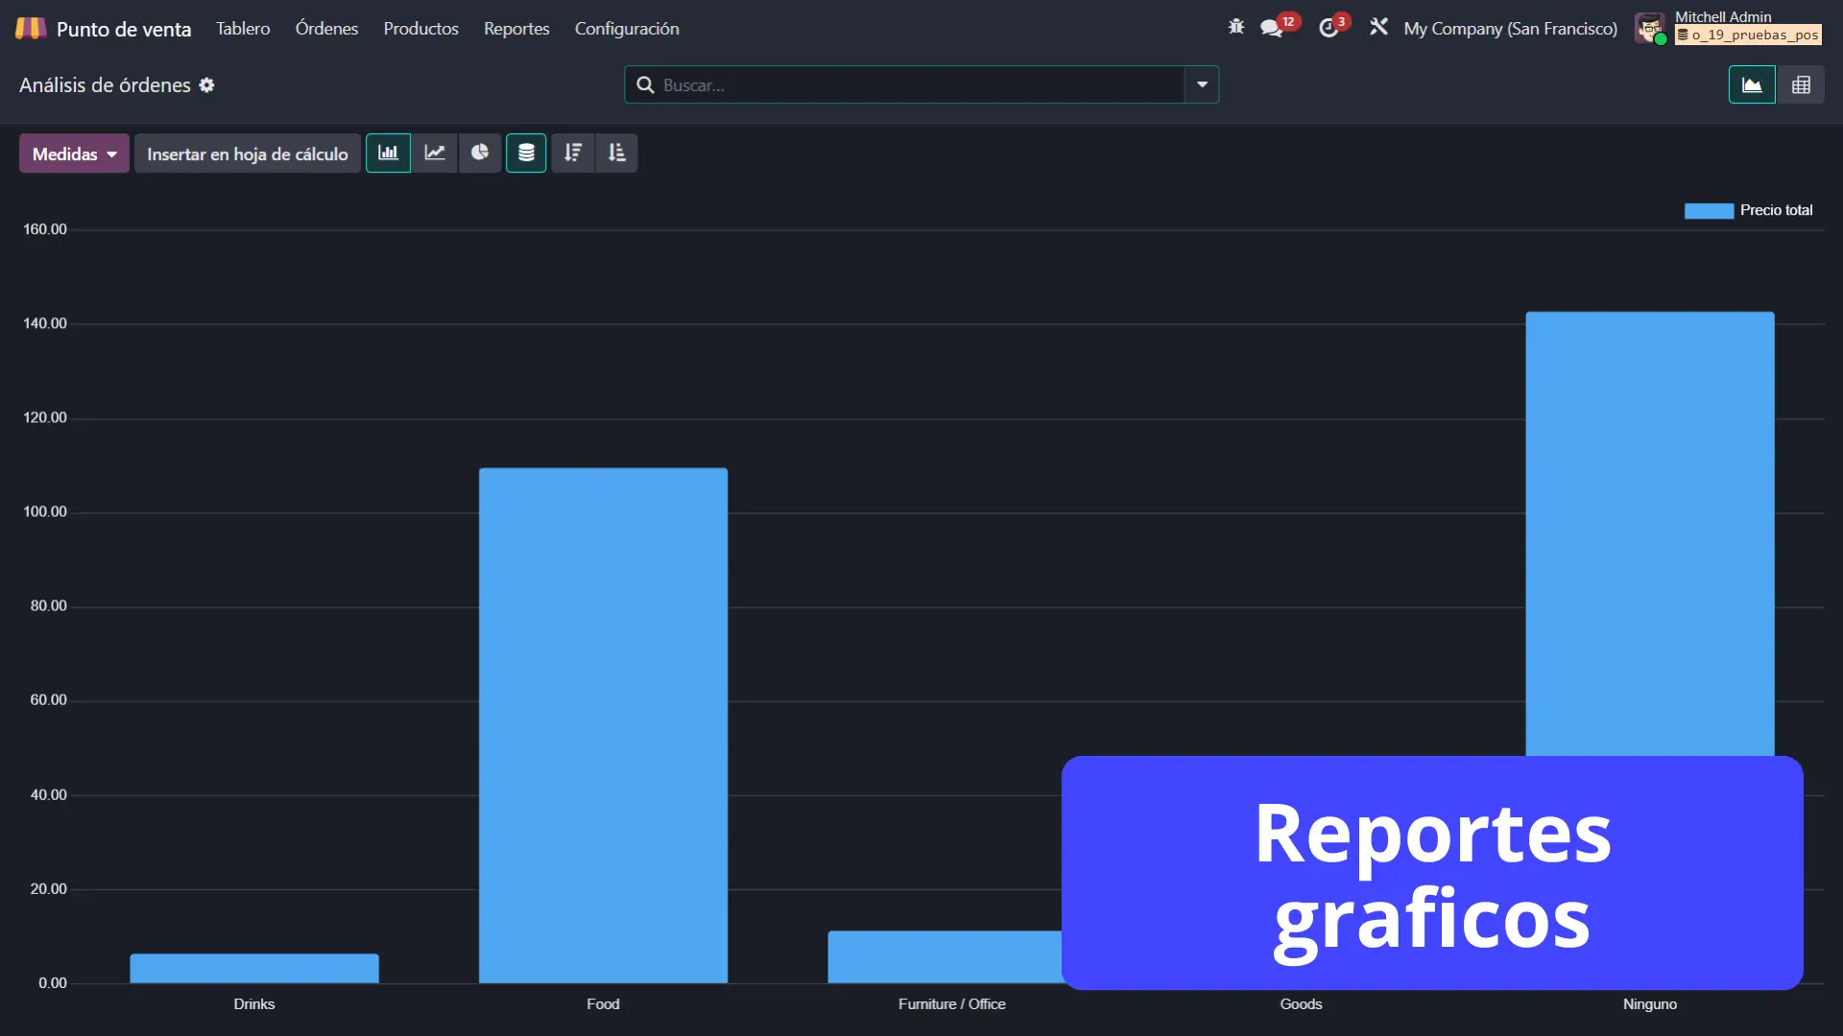This screenshot has height=1036, width=1843.
Task: Open settings gear next to Análisis de órdenes
Action: 207,85
